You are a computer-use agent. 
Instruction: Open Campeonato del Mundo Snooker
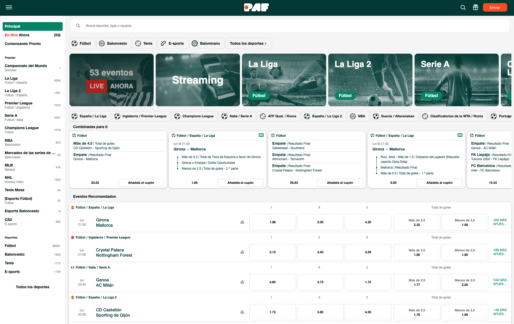pos(33,68)
